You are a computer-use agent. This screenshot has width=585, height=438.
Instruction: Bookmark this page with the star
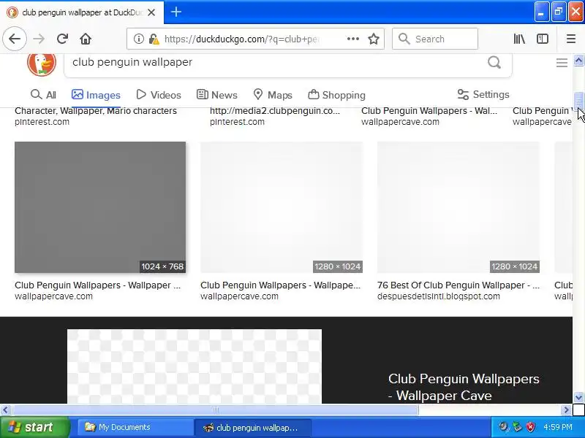[374, 39]
